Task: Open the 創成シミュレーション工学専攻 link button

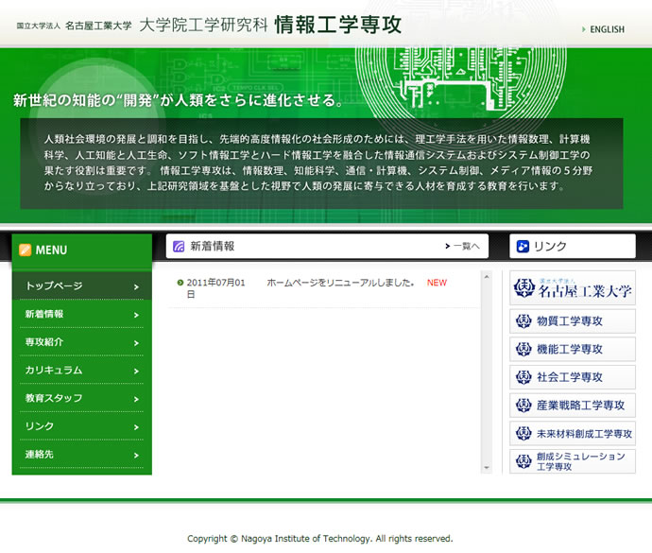Action: click(573, 461)
